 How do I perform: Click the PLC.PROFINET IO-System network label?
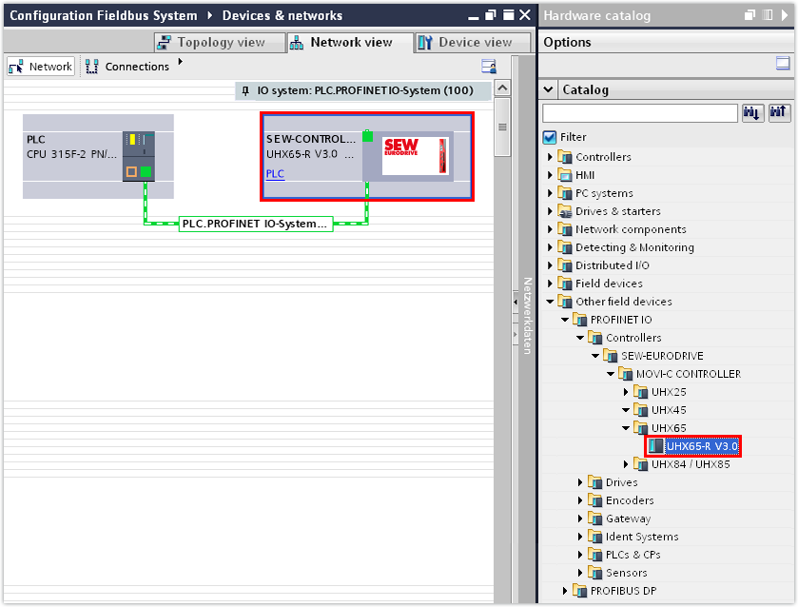pos(256,225)
